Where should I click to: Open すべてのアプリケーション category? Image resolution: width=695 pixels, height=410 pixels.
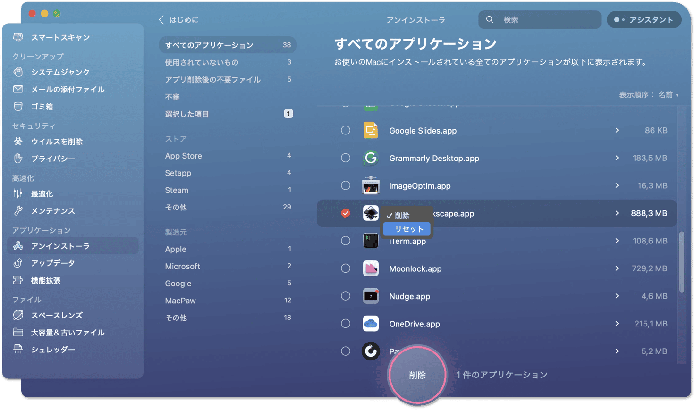click(x=228, y=45)
